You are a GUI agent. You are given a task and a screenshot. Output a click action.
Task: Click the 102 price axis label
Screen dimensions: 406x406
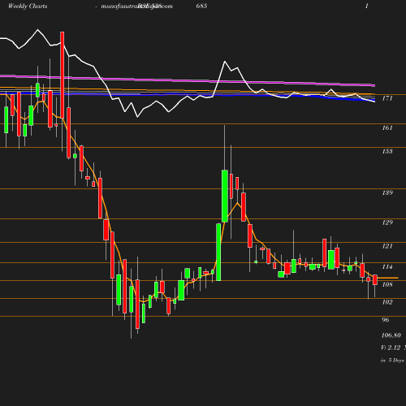tap(387, 302)
